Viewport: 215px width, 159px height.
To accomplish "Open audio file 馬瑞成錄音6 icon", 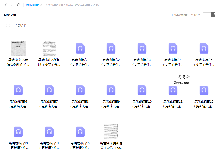I will coord(18,90).
